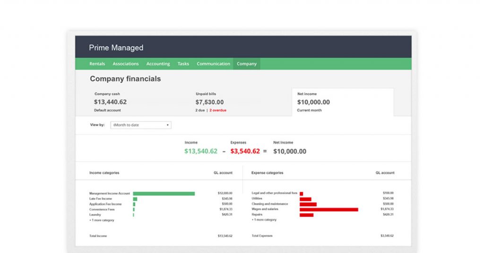Expand the View by Month to date dropdown

click(140, 125)
